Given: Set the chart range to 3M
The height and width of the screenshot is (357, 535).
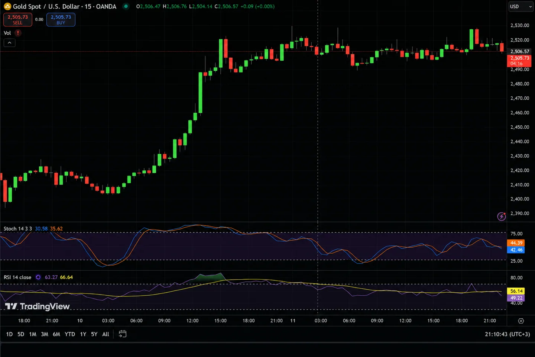Looking at the screenshot, I should tap(45, 334).
